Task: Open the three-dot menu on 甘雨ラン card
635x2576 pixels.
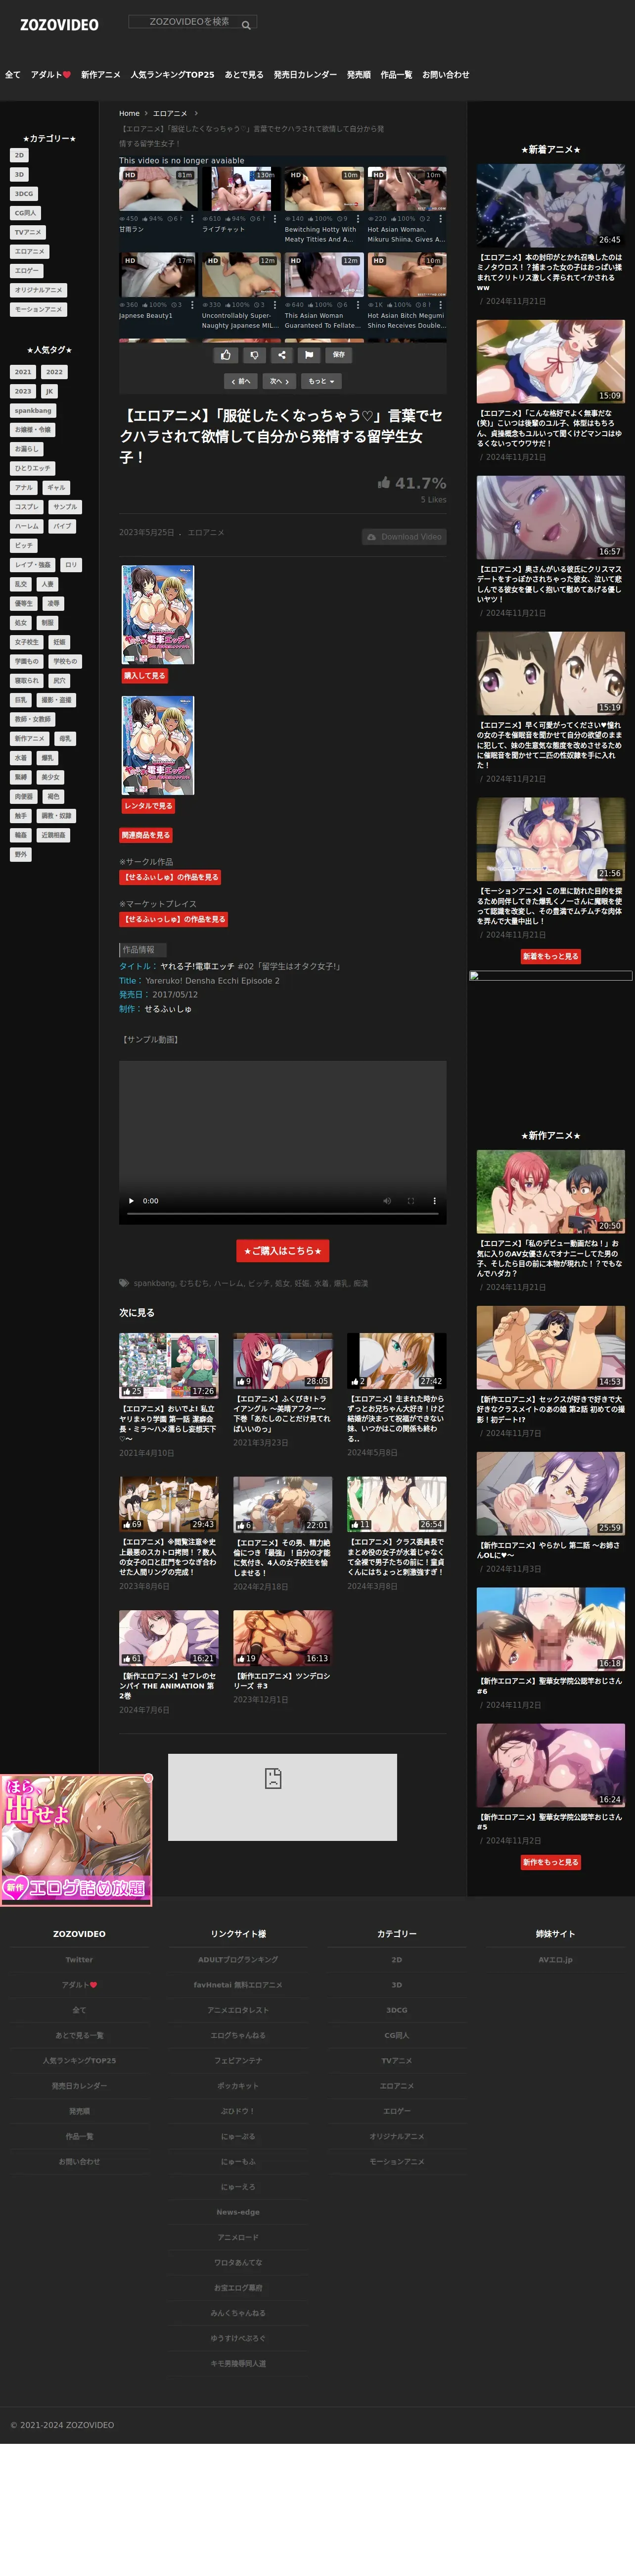Action: click(x=192, y=218)
